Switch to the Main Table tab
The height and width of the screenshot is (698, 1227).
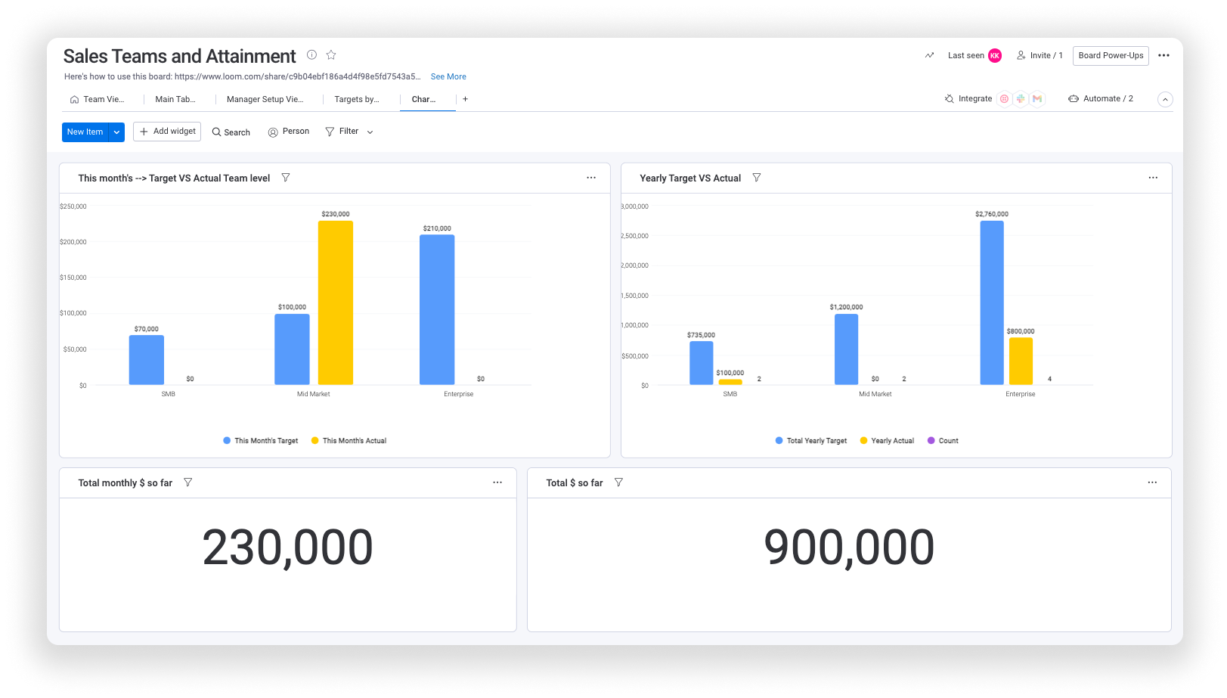click(175, 99)
